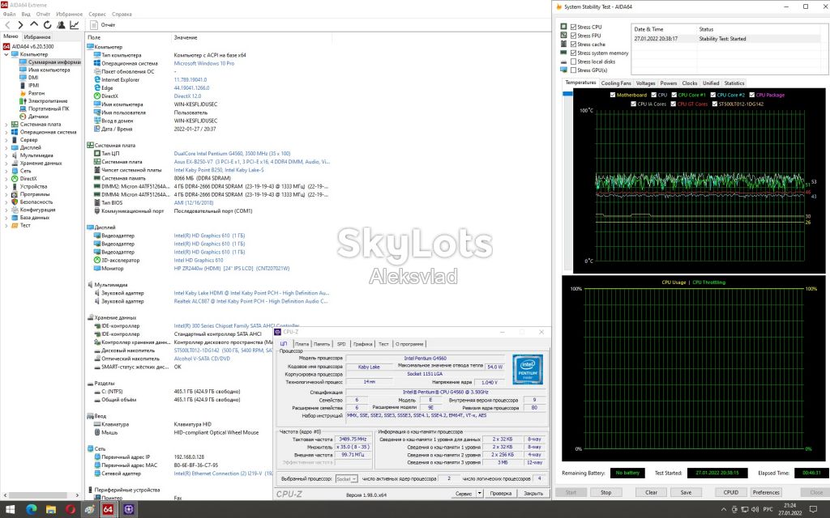The width and height of the screenshot is (830, 518).
Task: Toggle Motherboard graph checkbox
Action: 613,96
